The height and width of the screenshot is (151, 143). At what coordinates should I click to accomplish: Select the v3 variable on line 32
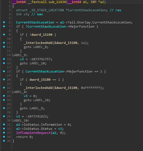[x=60, y=129]
